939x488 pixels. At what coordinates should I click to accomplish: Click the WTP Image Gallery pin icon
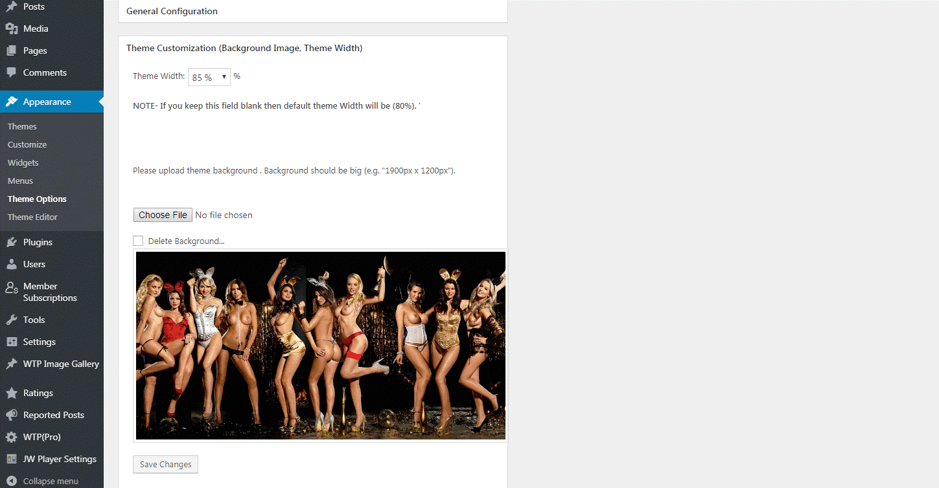point(11,364)
